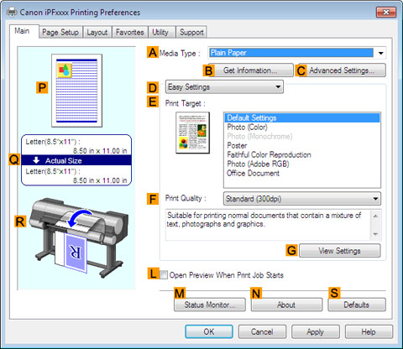
Task: Click the View Settings button
Action: (x=339, y=251)
